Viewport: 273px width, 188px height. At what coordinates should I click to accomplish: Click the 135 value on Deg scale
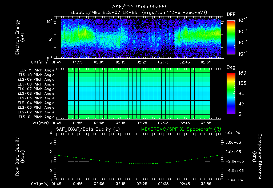[242, 83]
